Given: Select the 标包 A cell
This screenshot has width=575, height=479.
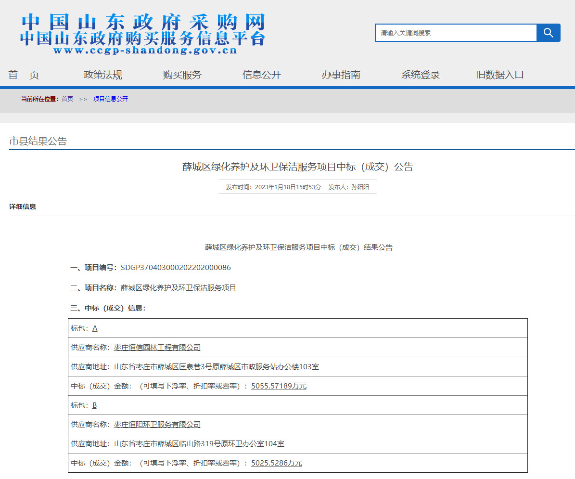Looking at the screenshot, I should pyautogui.click(x=298, y=328).
